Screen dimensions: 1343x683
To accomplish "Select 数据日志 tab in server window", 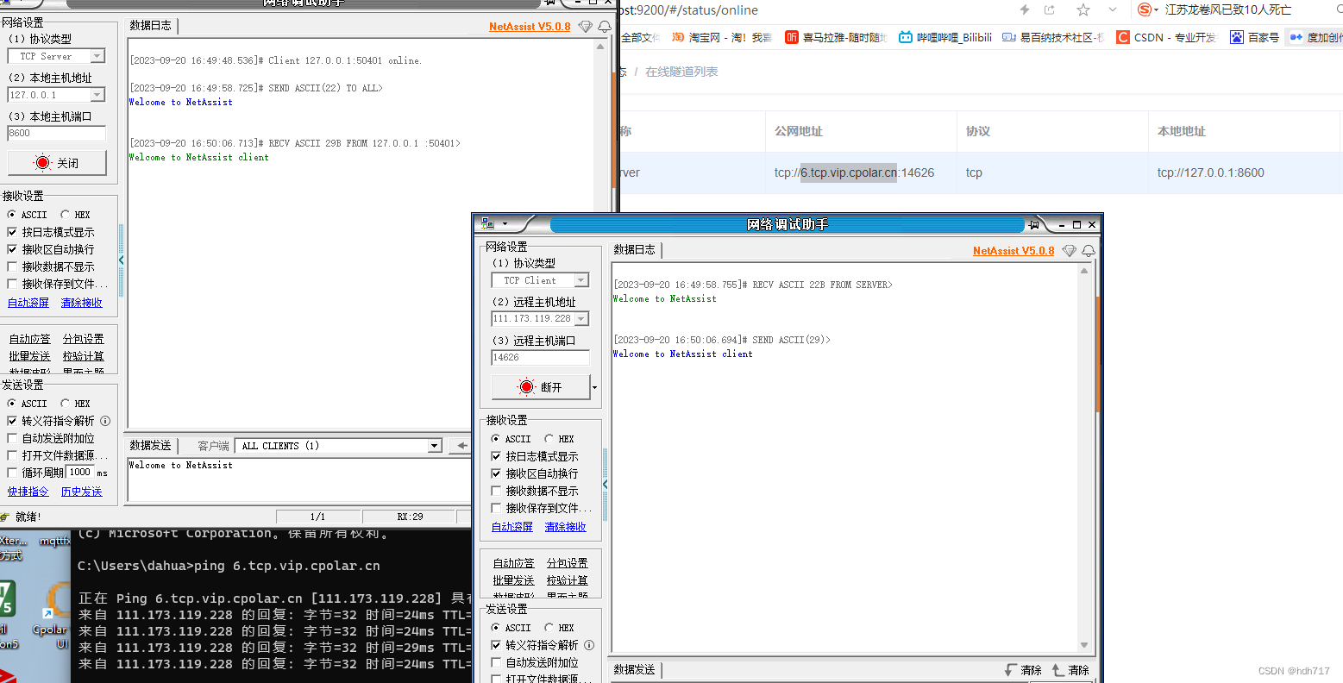I will point(151,25).
